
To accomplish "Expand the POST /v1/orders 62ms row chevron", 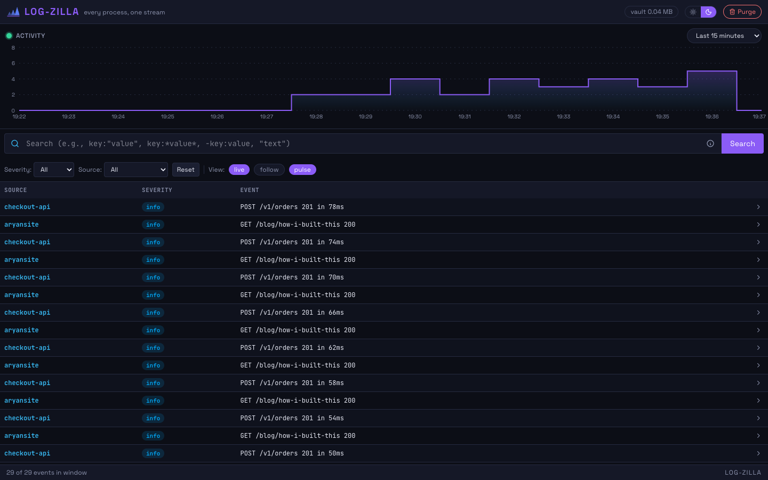I will click(x=758, y=348).
